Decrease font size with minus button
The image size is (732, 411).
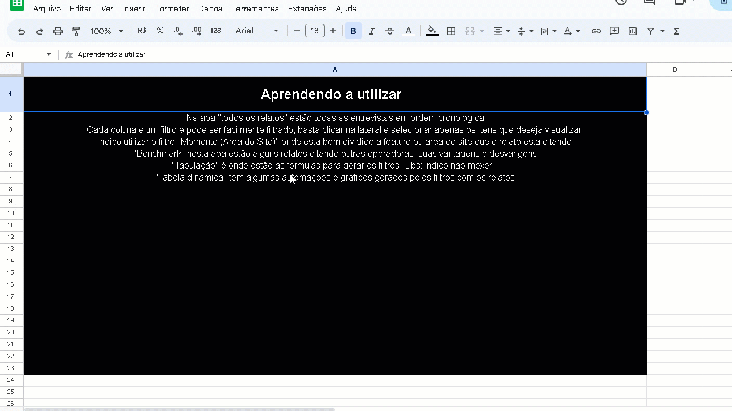296,31
